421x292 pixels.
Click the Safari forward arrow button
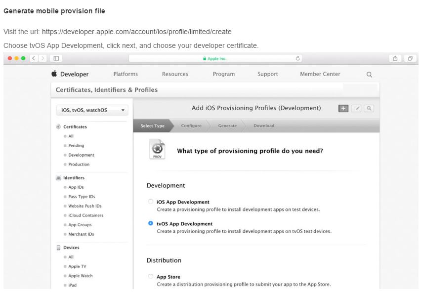(42, 58)
